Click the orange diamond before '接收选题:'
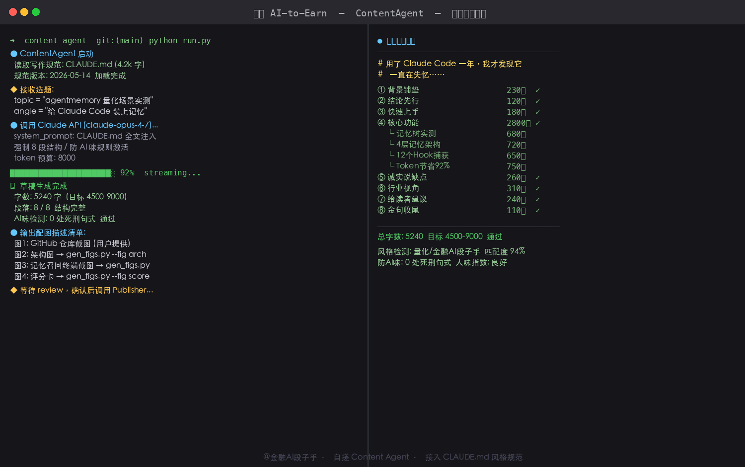 tap(14, 89)
